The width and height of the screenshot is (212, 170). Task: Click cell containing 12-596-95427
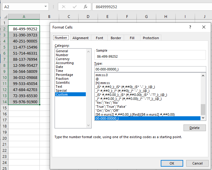pos(24,65)
